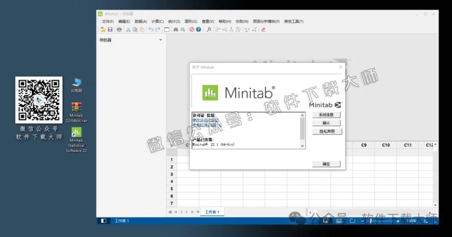Open the 计算(C) menu
Image resolution: width=452 pixels, height=237 pixels.
click(158, 22)
